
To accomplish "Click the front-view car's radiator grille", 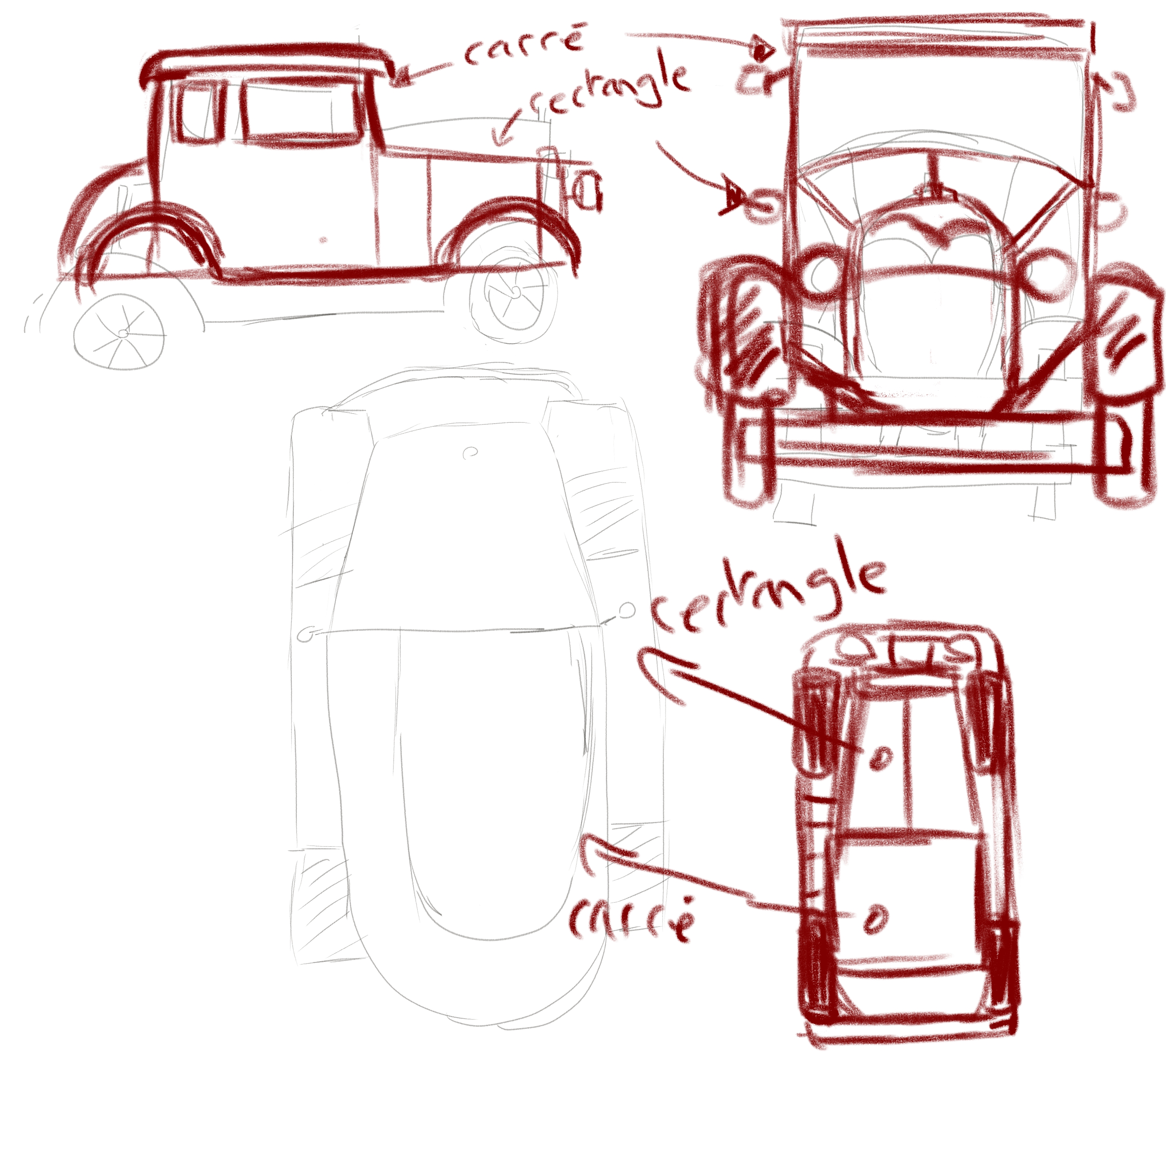I will coord(932,314).
